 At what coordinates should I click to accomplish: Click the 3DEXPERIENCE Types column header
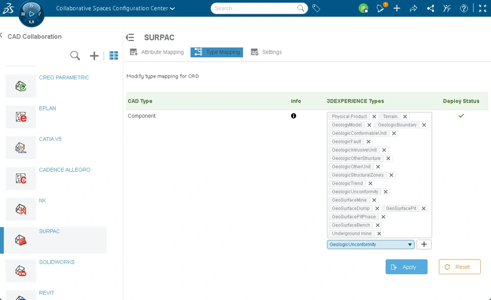tap(355, 101)
